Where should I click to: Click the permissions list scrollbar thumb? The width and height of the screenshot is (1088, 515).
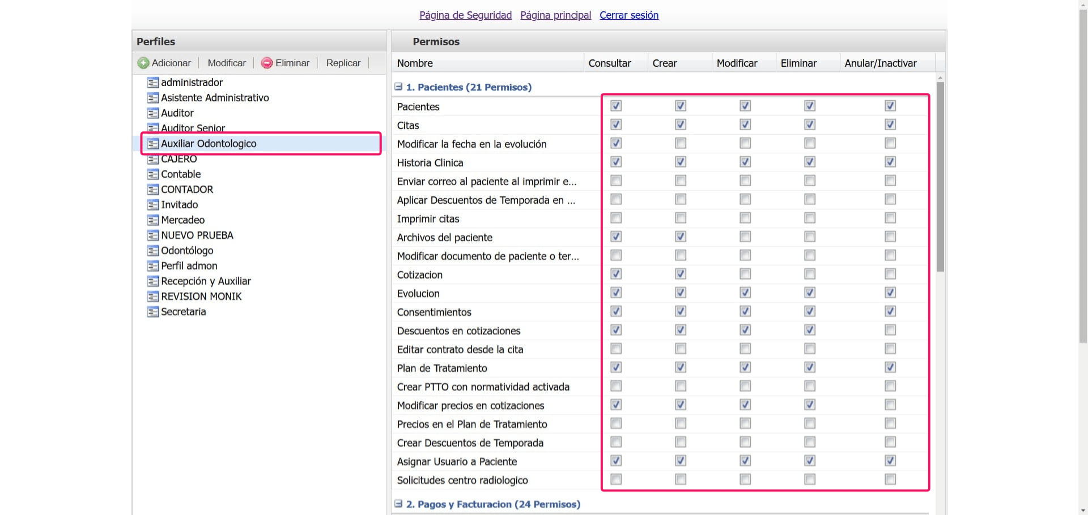(x=940, y=175)
